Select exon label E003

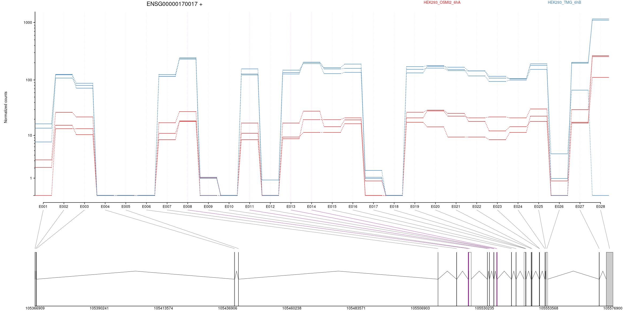pos(84,207)
